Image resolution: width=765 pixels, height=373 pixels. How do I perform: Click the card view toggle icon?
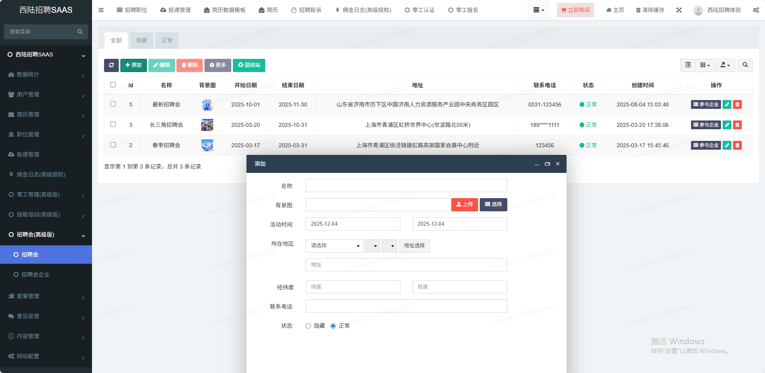pos(688,65)
